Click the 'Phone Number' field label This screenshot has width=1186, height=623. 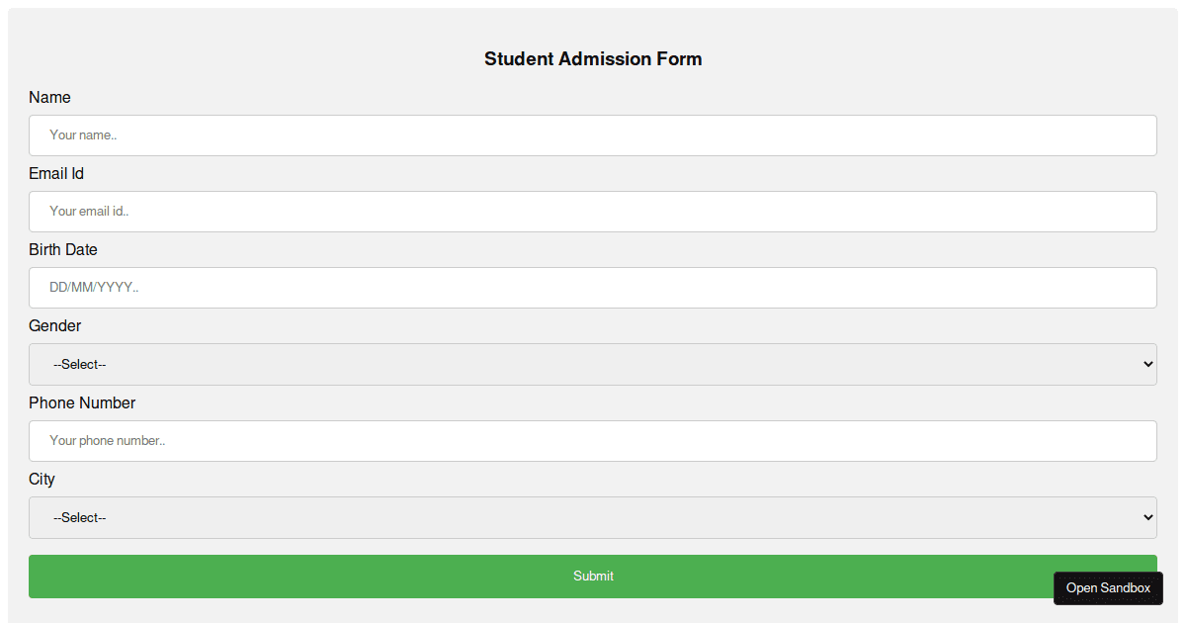82,403
